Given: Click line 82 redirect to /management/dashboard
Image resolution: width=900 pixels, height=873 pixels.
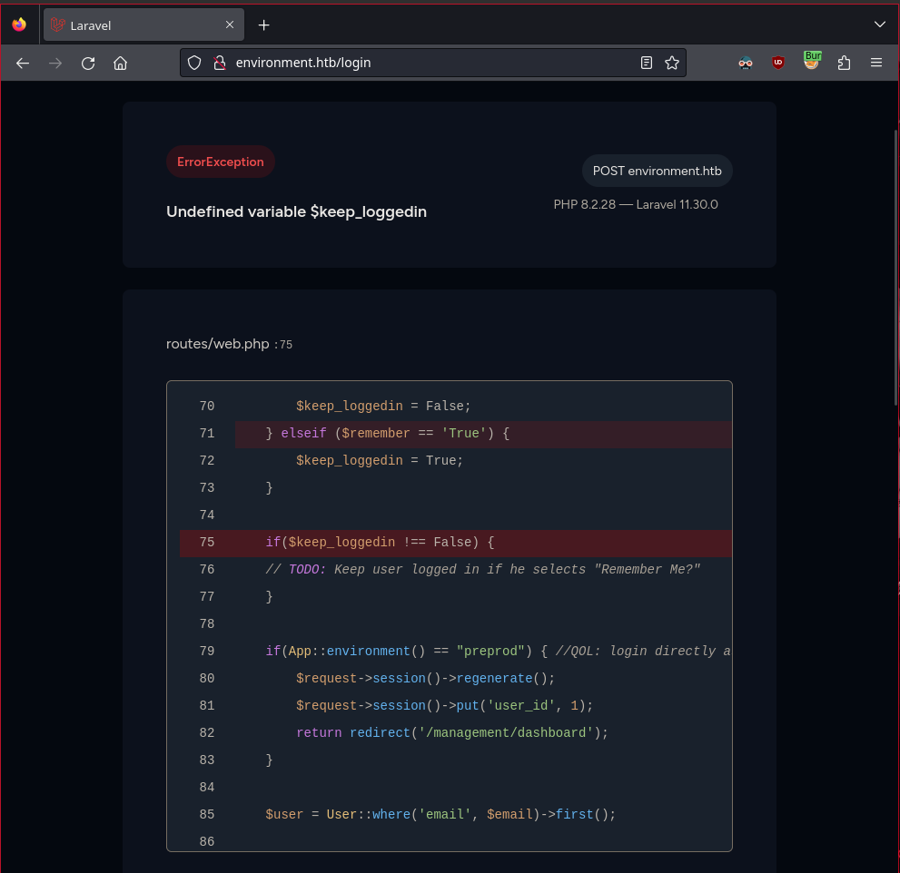Looking at the screenshot, I should point(451,733).
